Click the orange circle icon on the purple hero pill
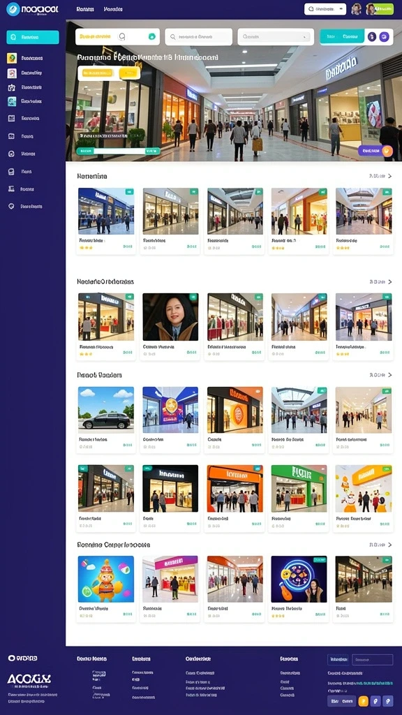 [387, 151]
